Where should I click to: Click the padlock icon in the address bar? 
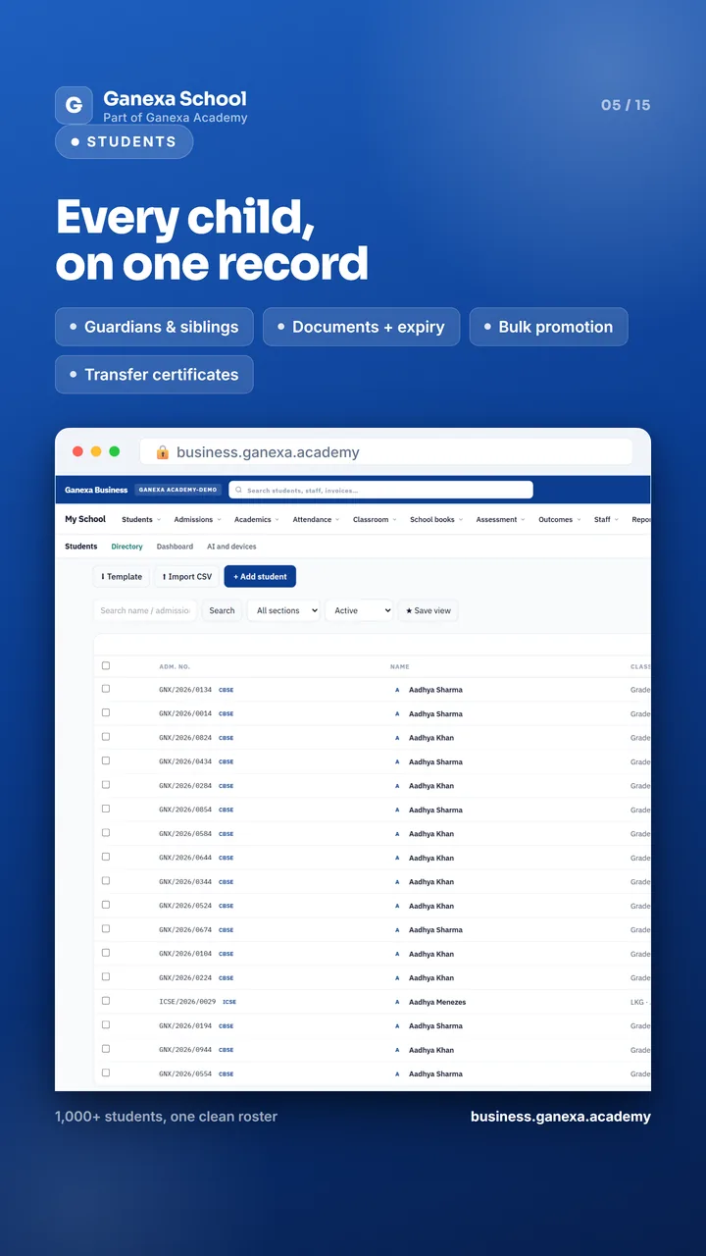[x=163, y=452]
